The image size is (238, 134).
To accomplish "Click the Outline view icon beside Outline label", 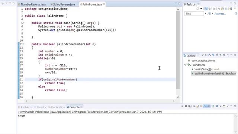I will coord(185,55).
